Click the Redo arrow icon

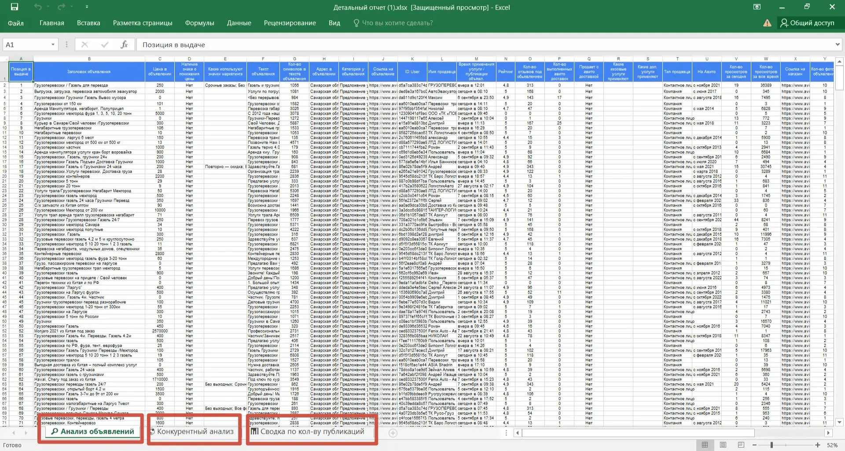[61, 7]
